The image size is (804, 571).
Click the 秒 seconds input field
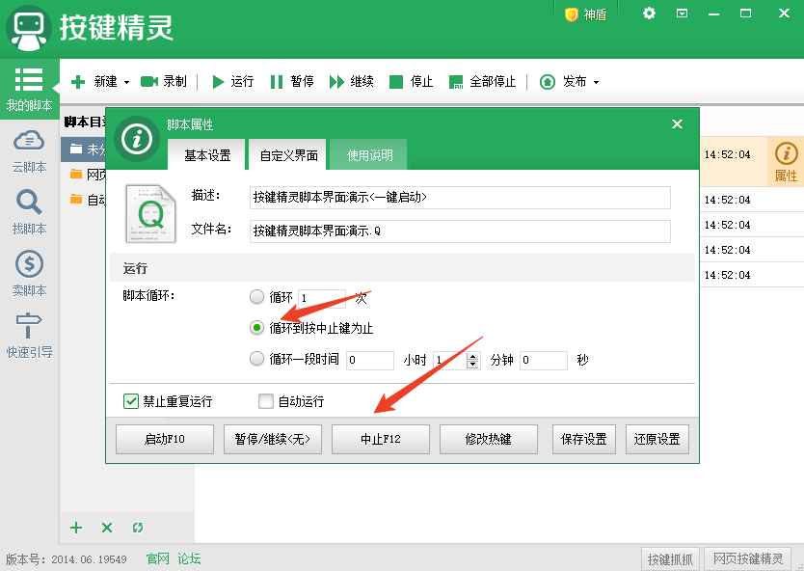[x=544, y=360]
